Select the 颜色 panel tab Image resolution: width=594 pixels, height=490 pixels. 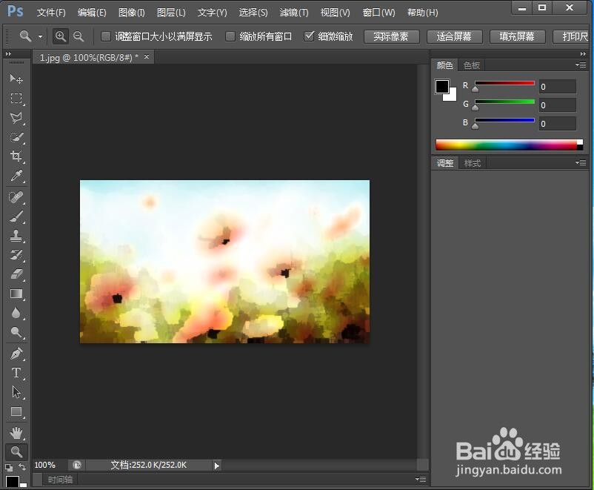(444, 65)
